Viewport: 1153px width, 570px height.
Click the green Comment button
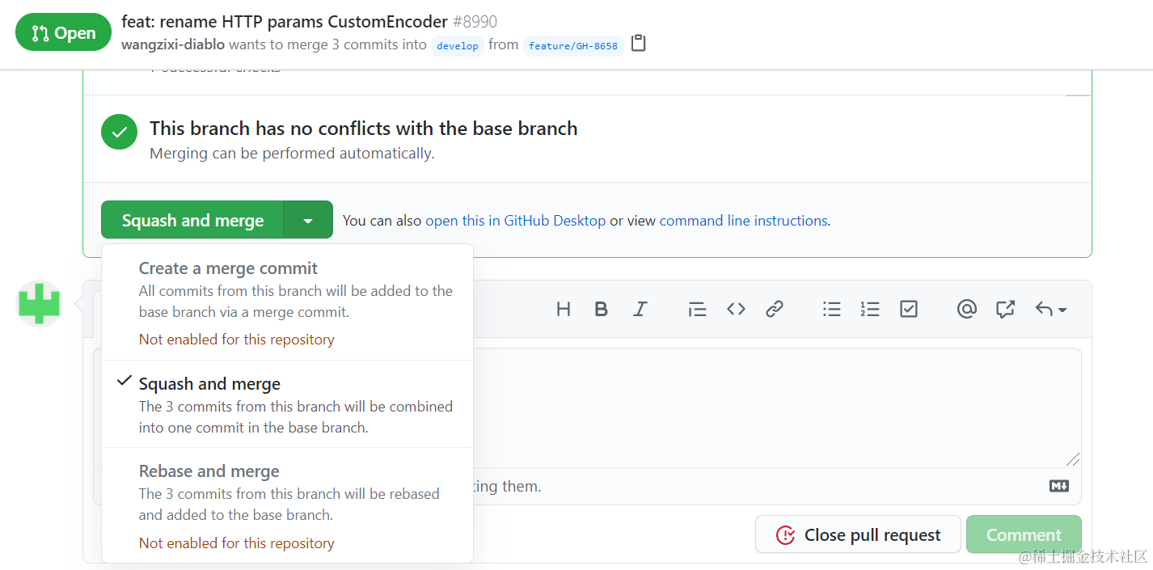[1024, 534]
